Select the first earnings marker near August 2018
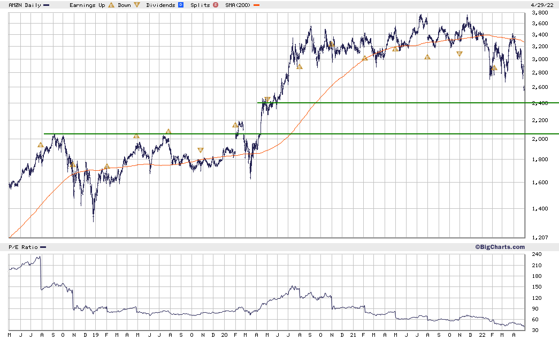Screen dimensions: 559x340 [x=40, y=145]
